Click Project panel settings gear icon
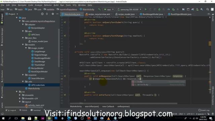This screenshot has height=121, width=215. [x=53, y=14]
